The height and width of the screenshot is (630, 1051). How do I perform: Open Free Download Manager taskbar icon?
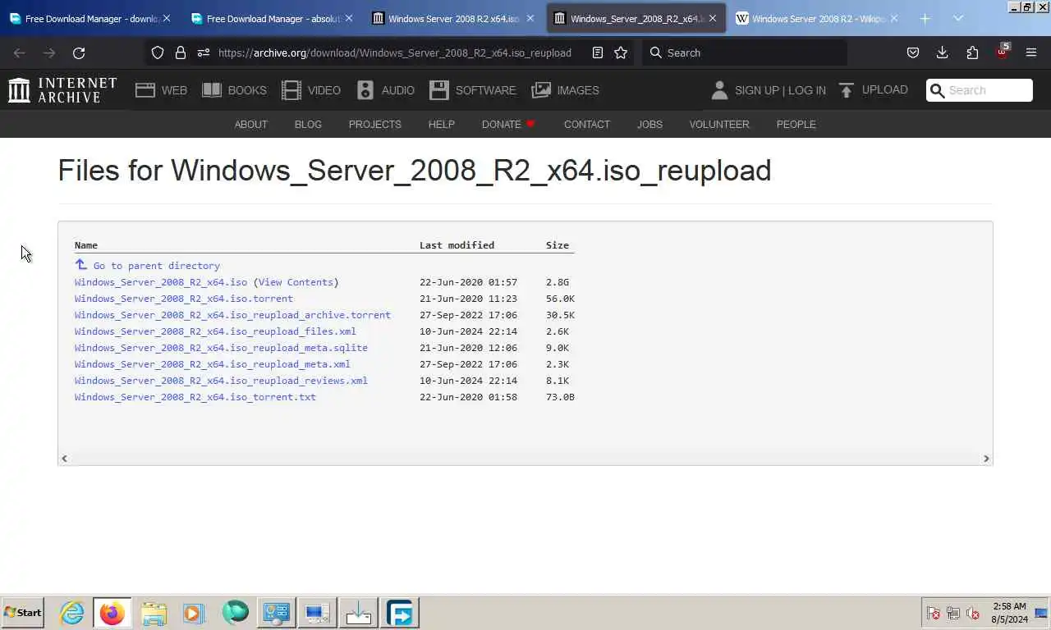click(400, 613)
